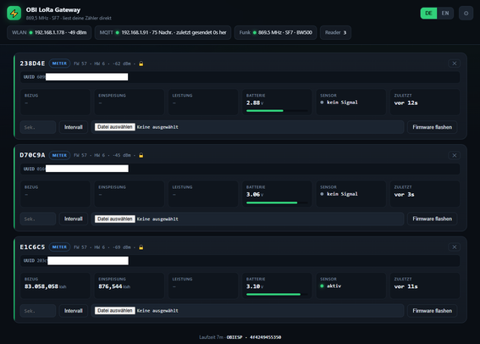This screenshot has width=480, height=344.
Task: Click the meter ID 238D4E
Action: coord(32,64)
